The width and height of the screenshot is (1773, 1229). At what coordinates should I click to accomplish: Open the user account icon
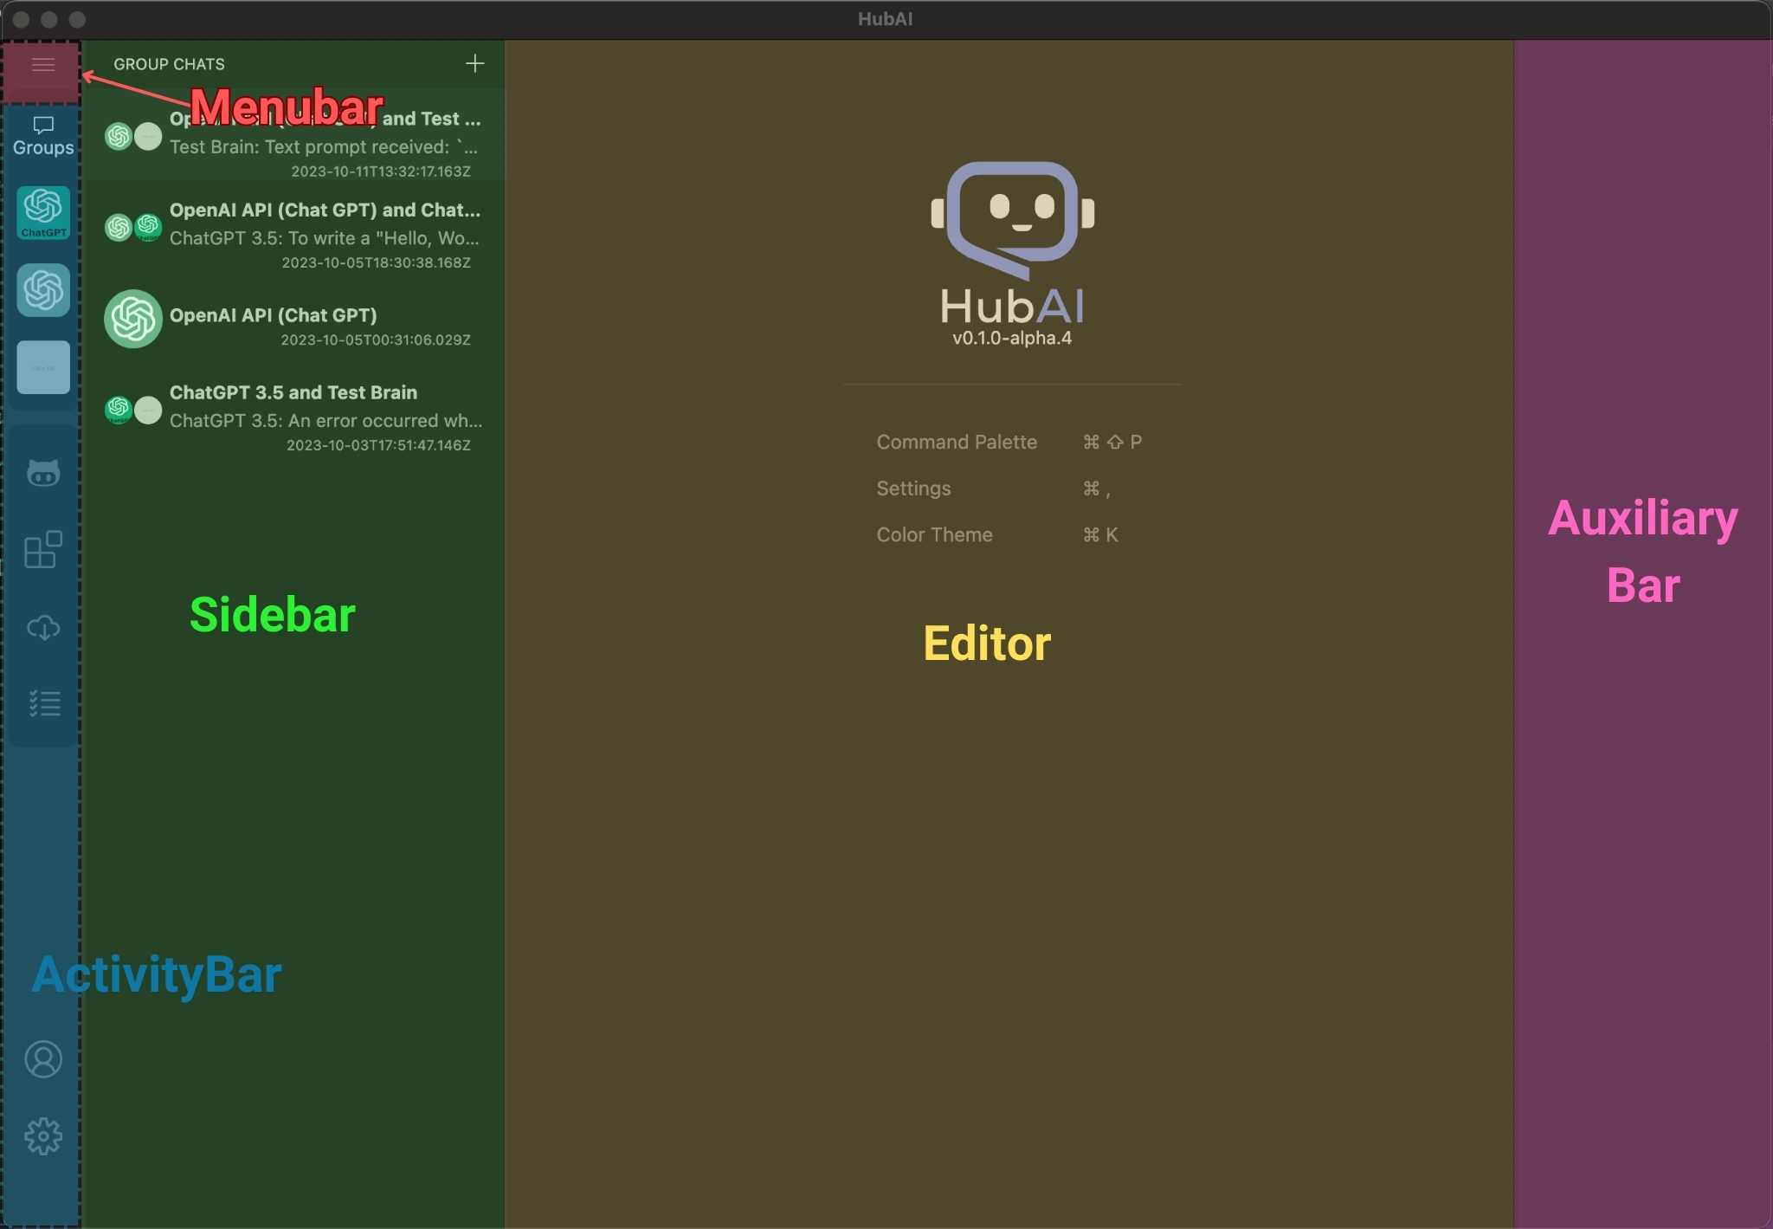(43, 1059)
